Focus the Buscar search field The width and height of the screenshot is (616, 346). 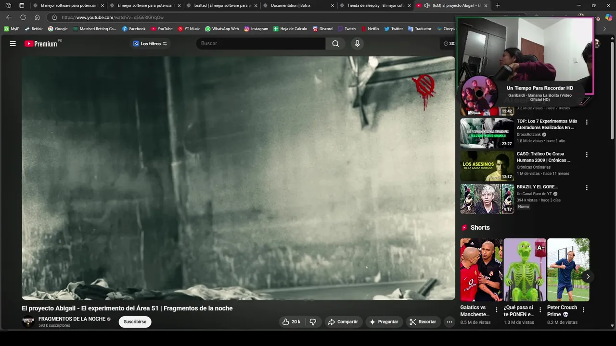point(261,43)
